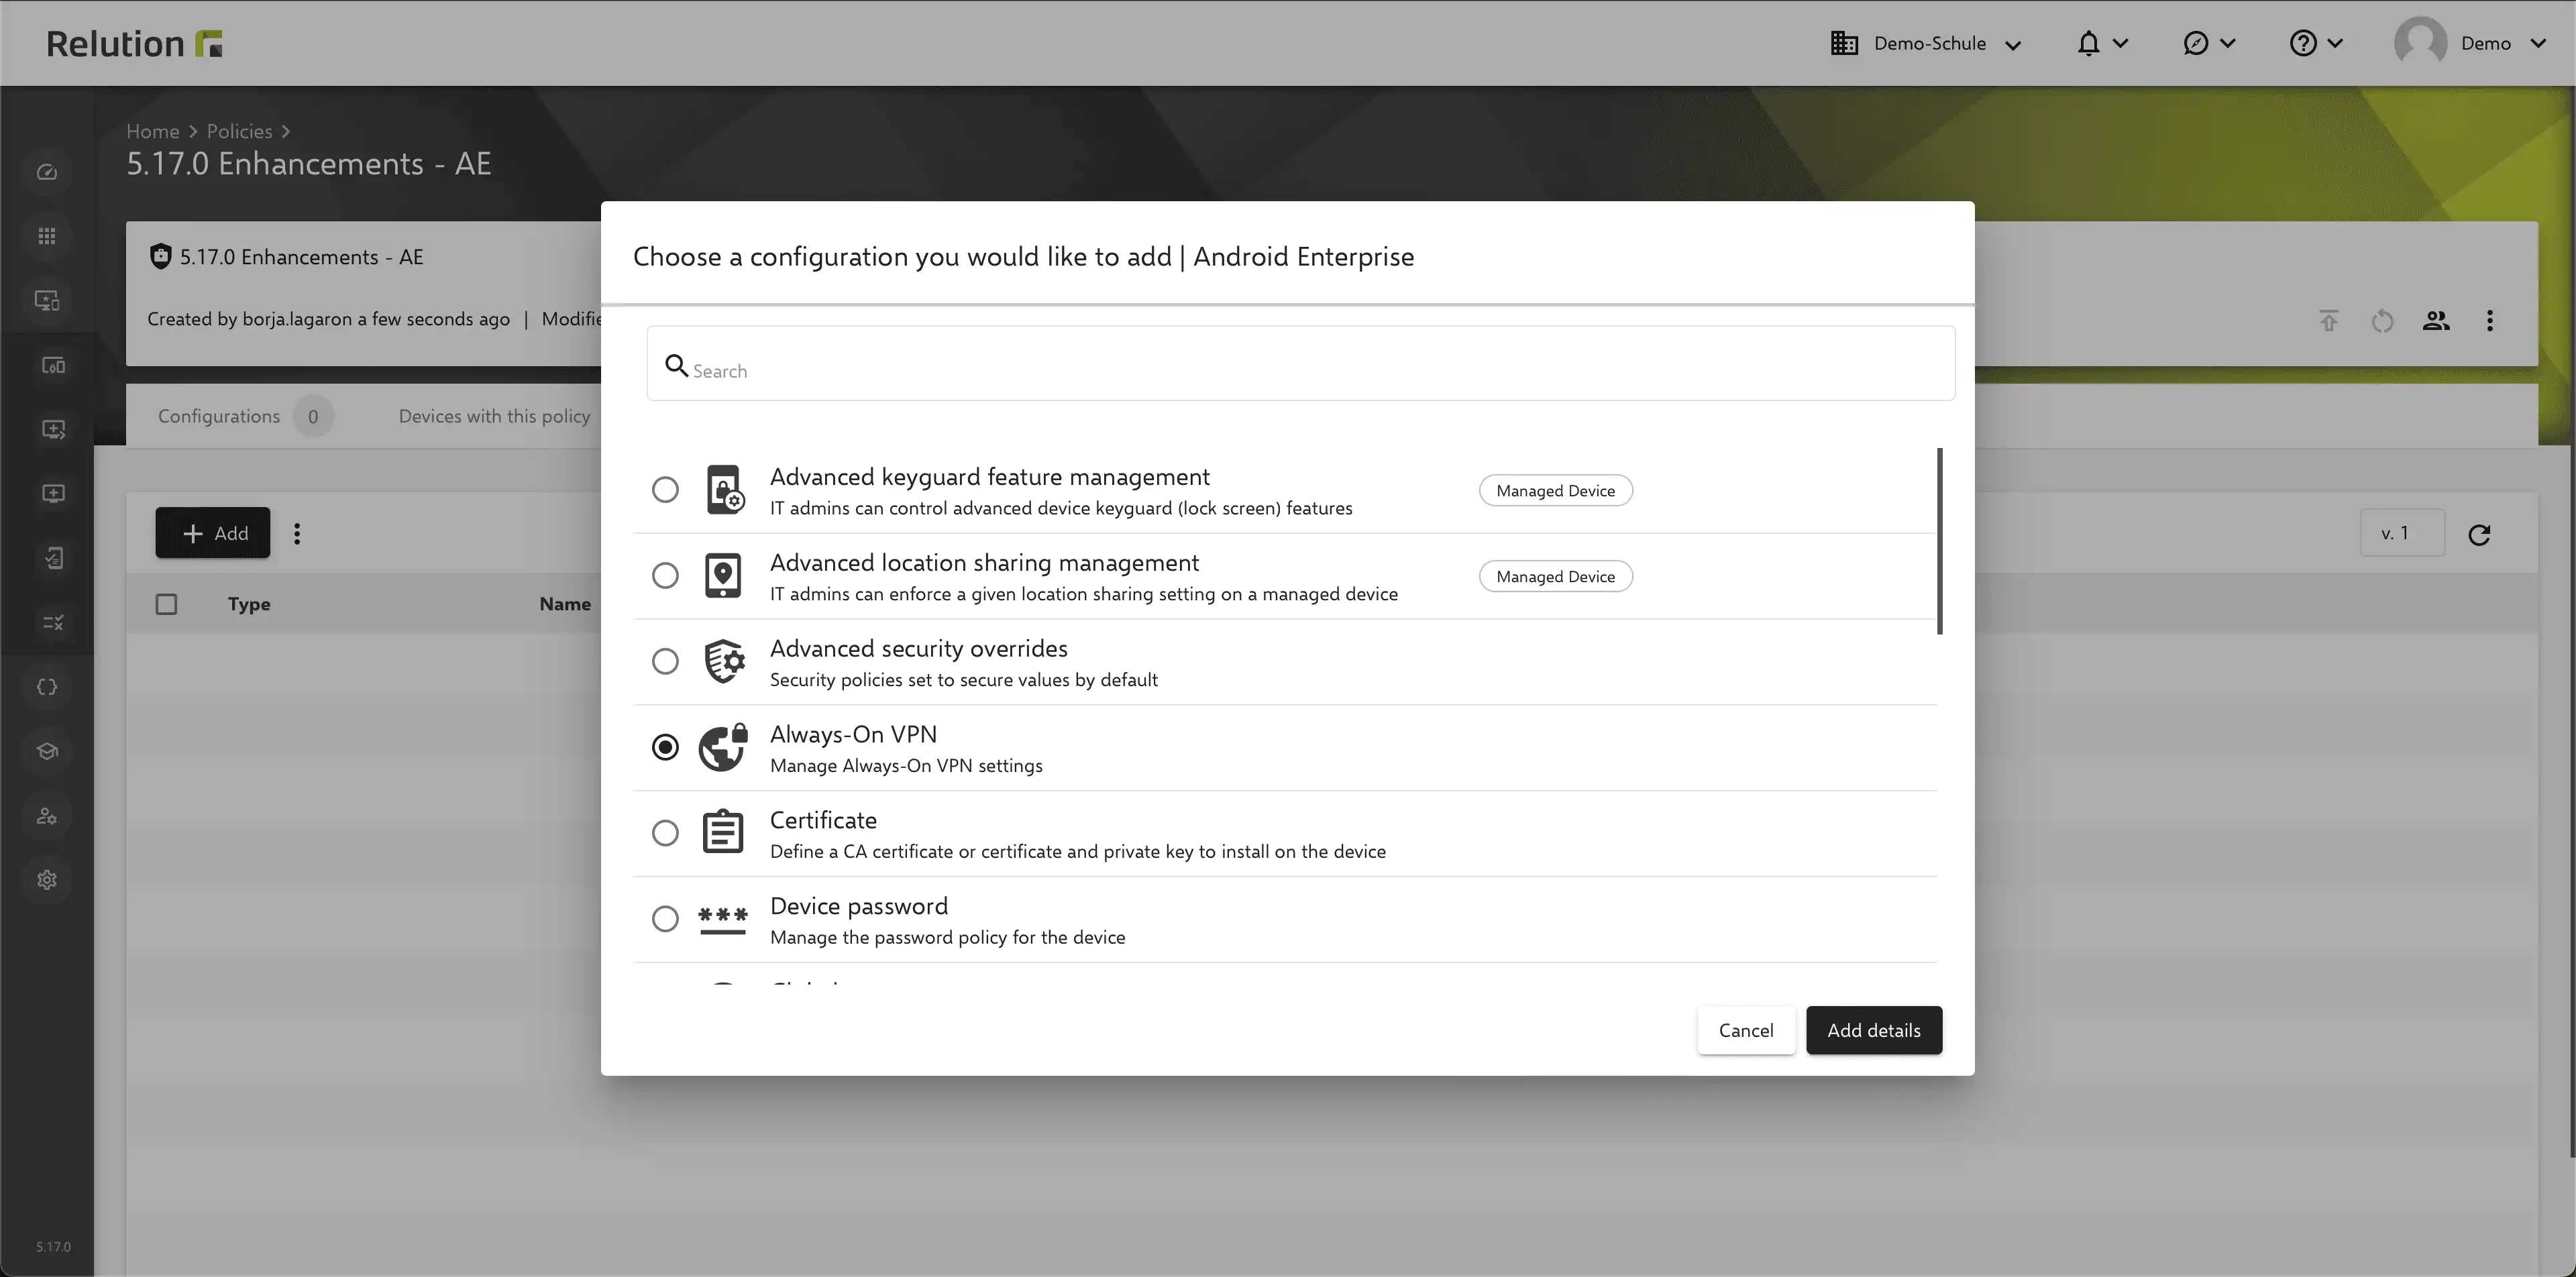Click the screen-share monitor sidebar icon
This screenshot has width=2576, height=1277.
pos(53,429)
